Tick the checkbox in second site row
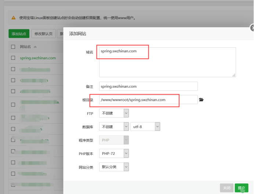The image size is (254, 194). [x=13, y=69]
